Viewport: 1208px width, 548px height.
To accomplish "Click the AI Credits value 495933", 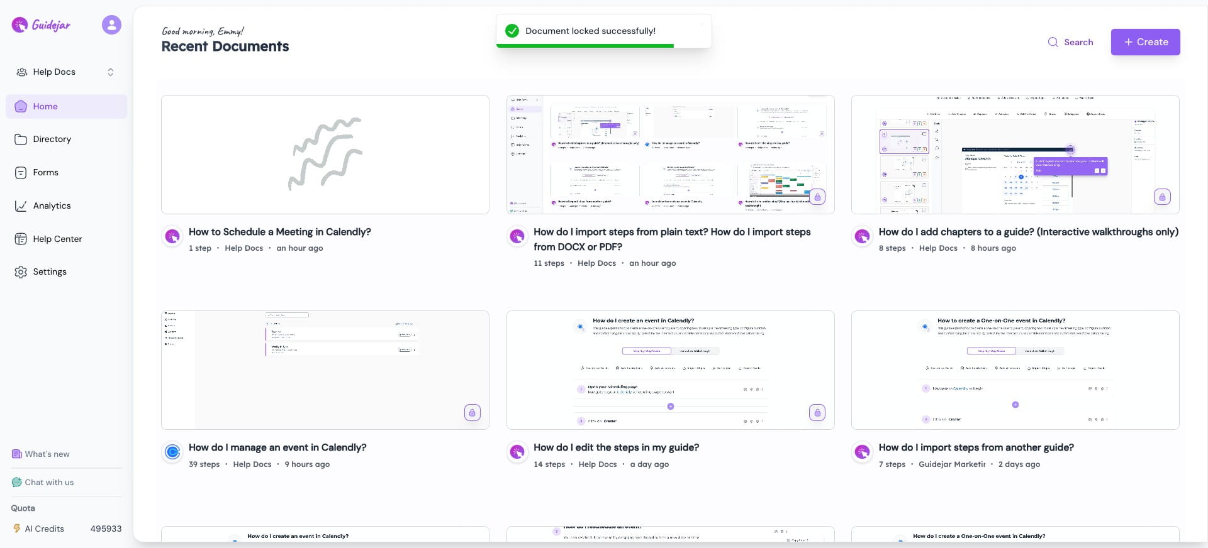I will click(106, 529).
